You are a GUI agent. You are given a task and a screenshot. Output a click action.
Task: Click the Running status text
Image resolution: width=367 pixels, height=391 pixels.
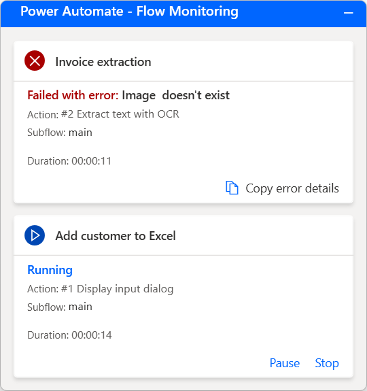point(50,270)
